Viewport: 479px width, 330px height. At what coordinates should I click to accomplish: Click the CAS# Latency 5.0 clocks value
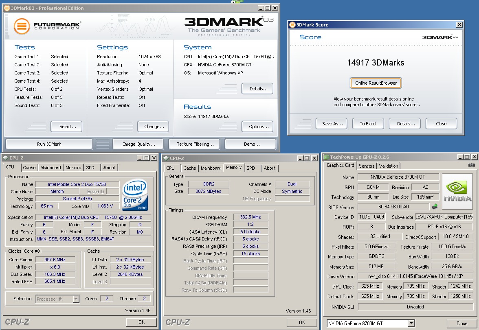250,232
